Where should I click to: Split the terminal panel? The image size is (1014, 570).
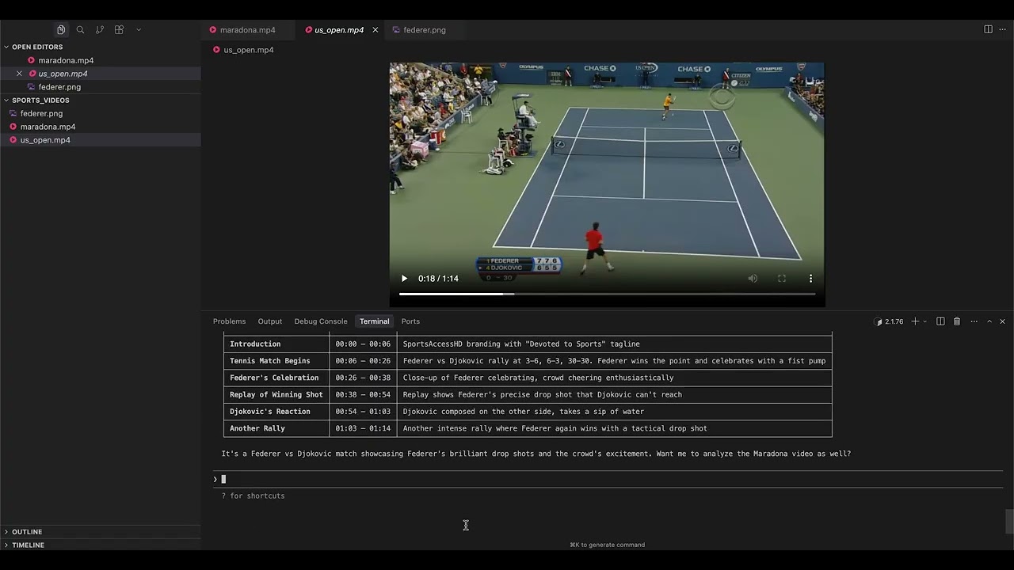pos(940,321)
